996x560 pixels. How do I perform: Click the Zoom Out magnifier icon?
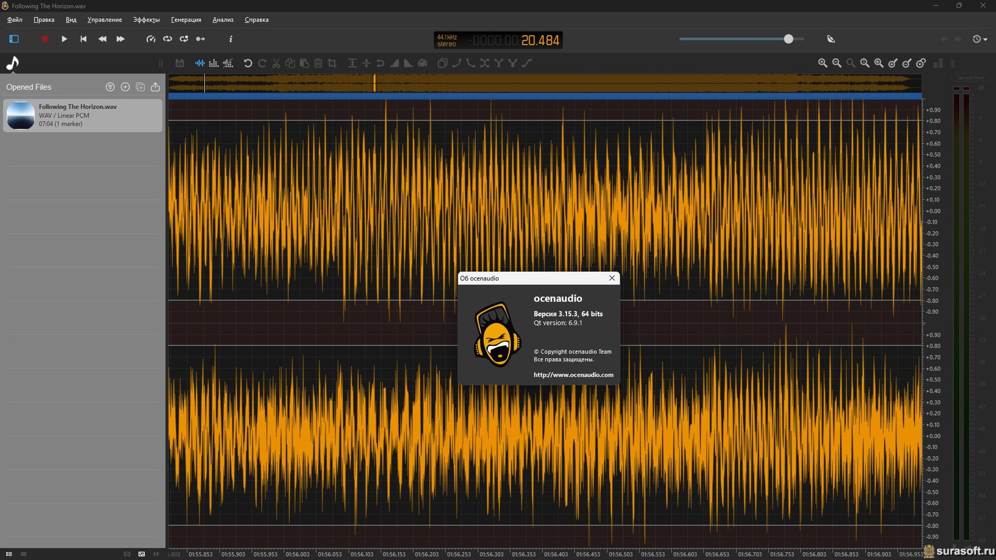pyautogui.click(x=837, y=63)
